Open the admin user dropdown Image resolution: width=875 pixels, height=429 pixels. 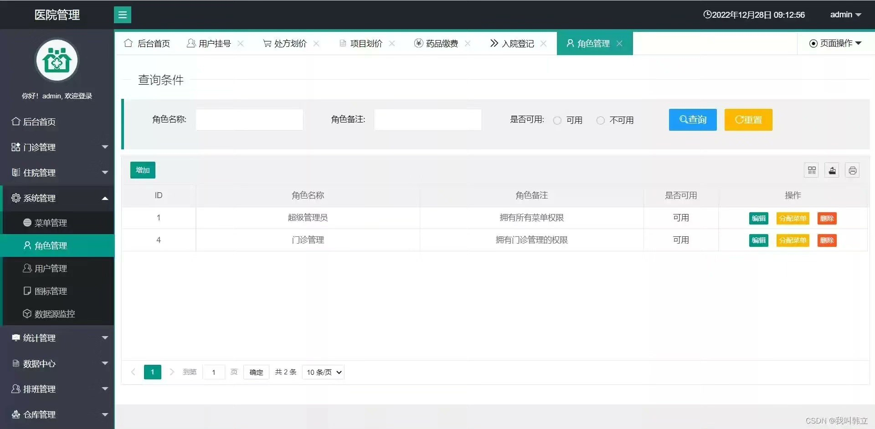(x=846, y=15)
